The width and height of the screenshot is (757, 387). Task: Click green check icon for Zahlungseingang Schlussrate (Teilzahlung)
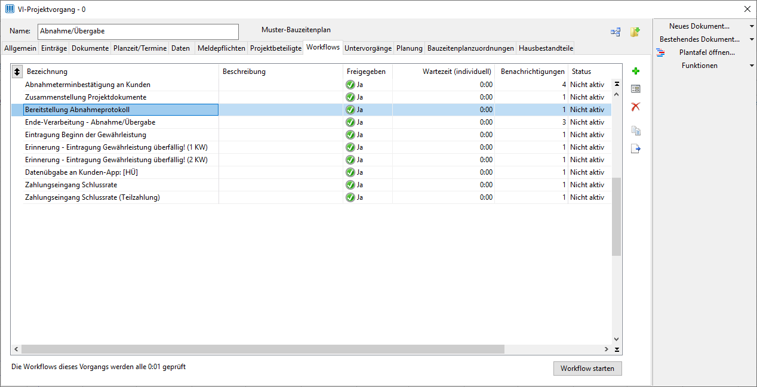point(350,197)
